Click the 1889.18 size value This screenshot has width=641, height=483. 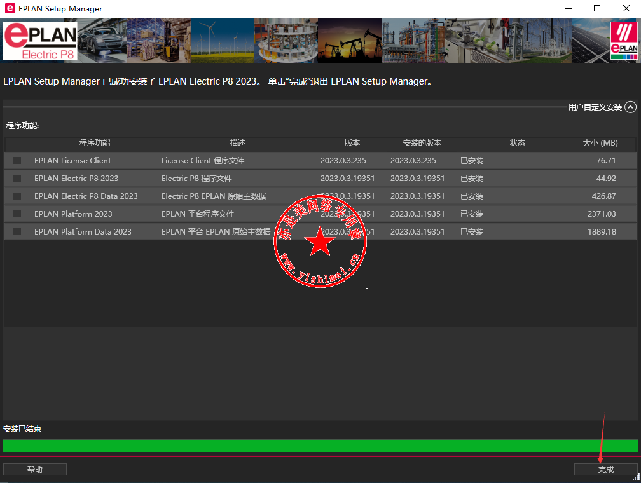coord(602,232)
